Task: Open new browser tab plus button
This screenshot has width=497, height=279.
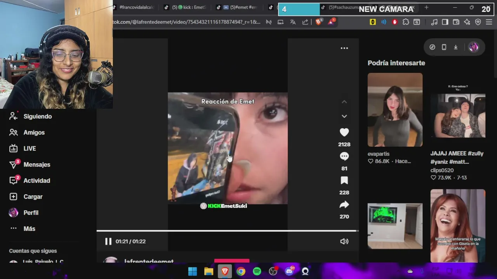Action: [426, 7]
